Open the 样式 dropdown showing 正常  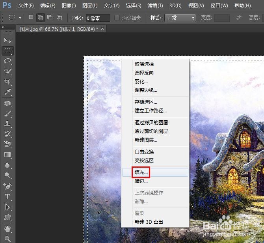180,18
